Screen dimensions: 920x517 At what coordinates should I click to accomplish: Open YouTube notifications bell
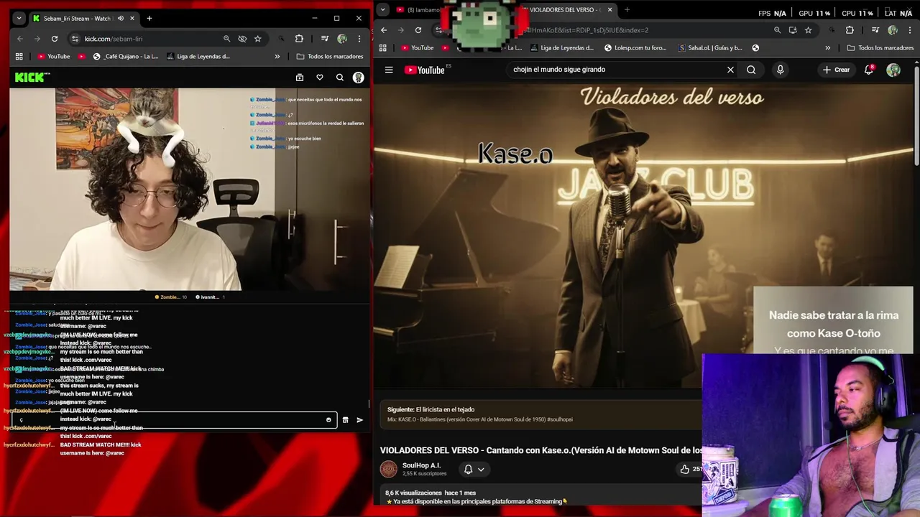[869, 70]
